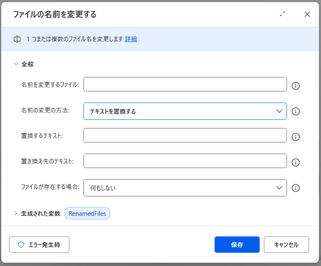Open the 詳細 link
Viewport: 321px width, 266px height.
coord(131,39)
